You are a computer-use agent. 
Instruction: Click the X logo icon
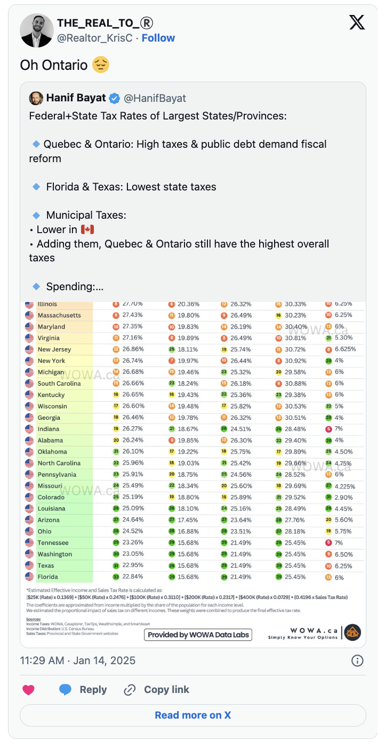click(x=357, y=22)
